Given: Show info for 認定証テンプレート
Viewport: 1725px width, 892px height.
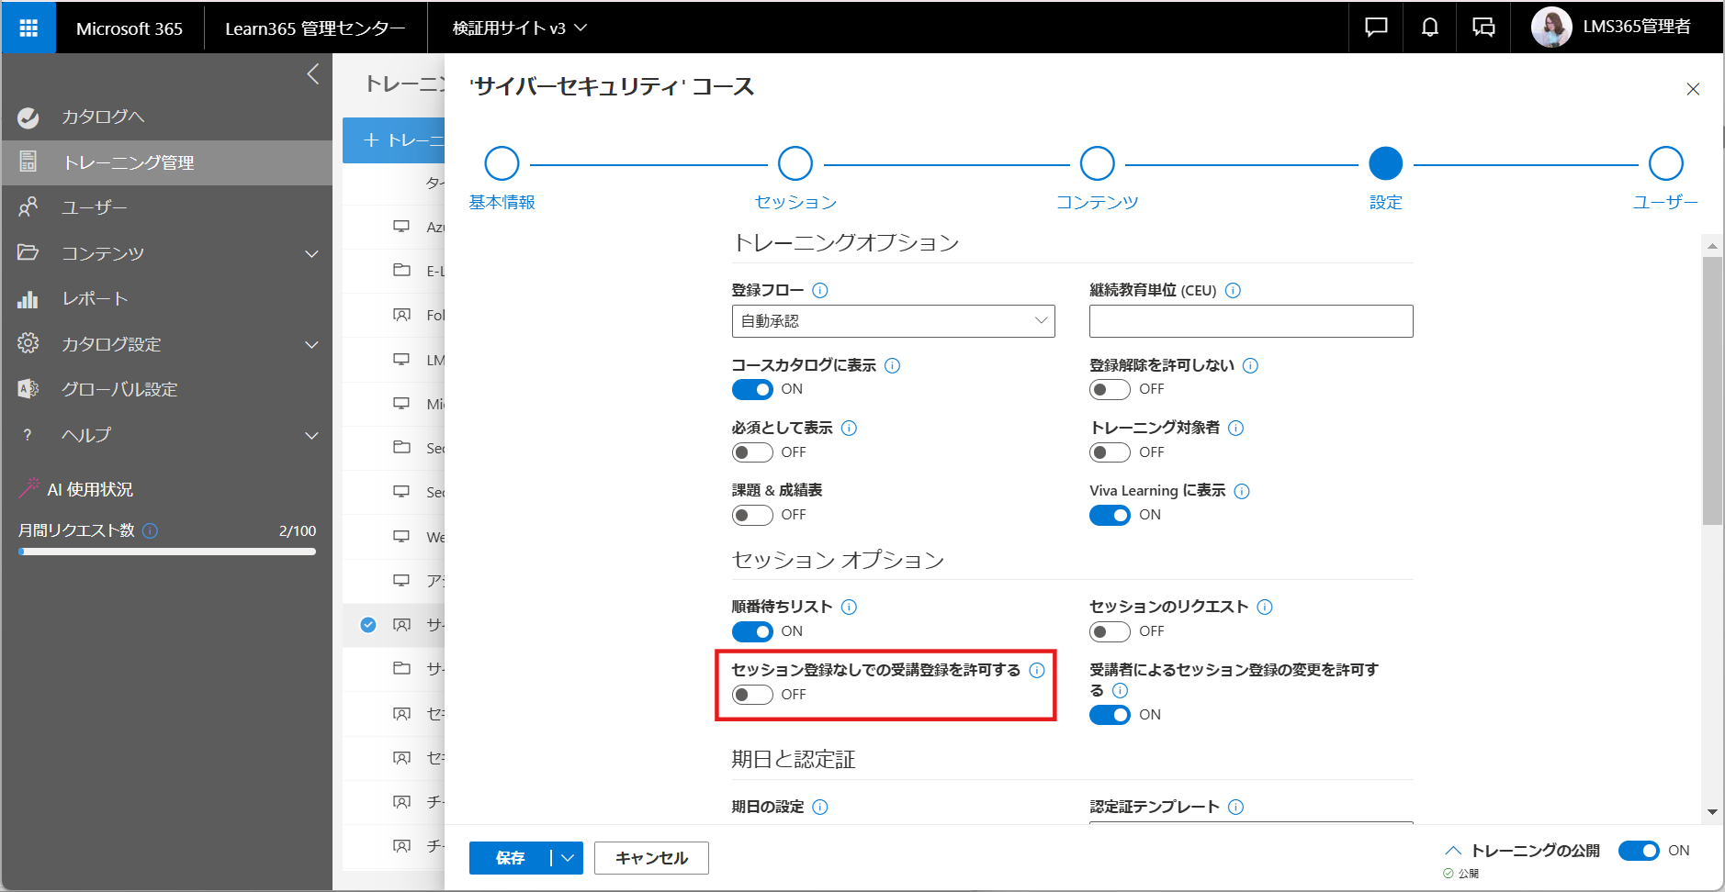Looking at the screenshot, I should click(1235, 807).
